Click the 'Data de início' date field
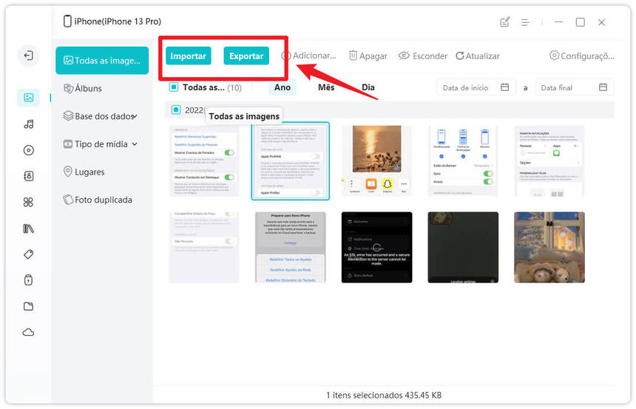 (x=476, y=88)
